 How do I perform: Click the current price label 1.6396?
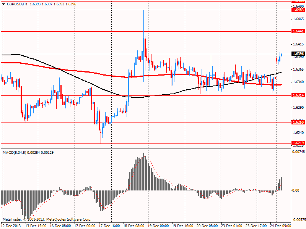coord(298,54)
